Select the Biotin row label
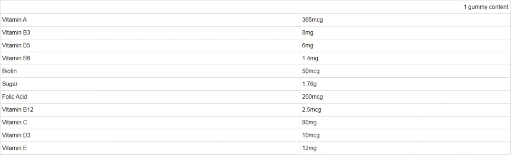The image size is (511, 155). (9, 71)
